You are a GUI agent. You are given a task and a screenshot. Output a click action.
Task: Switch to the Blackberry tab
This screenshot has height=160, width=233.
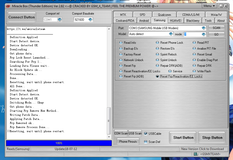193,21
